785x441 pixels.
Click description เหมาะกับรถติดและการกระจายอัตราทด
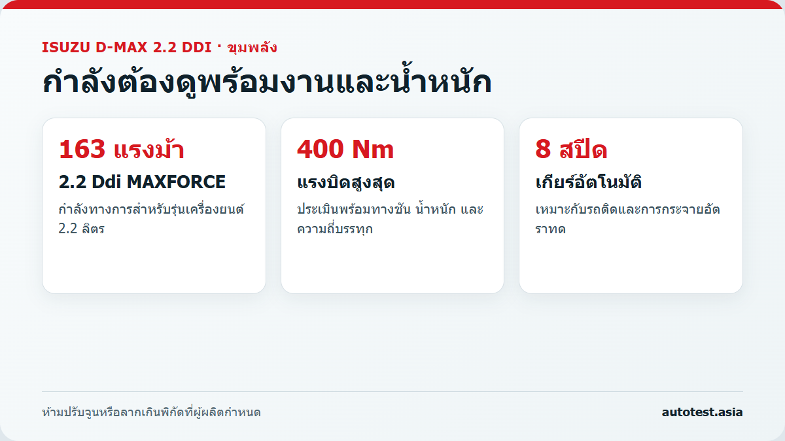point(627,220)
